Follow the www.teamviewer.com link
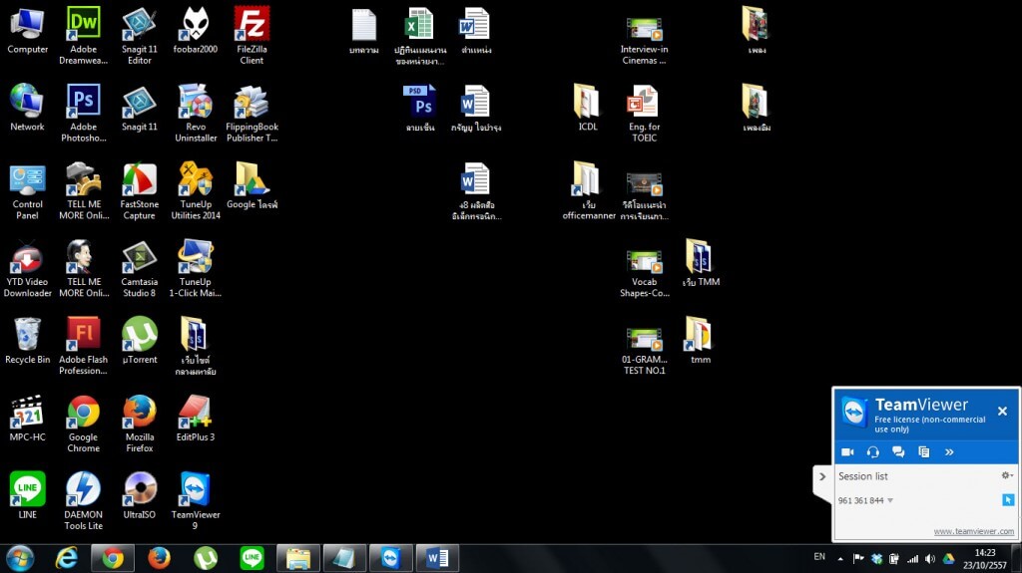 (x=974, y=531)
